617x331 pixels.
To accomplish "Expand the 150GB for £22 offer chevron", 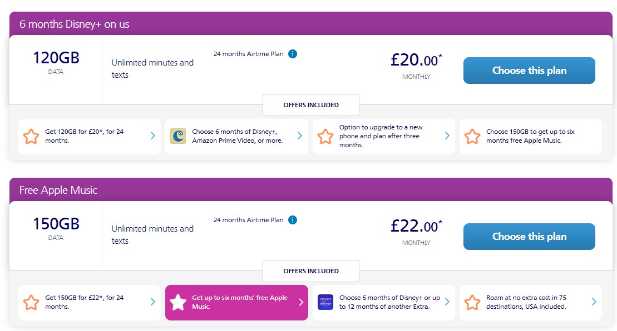I will (x=153, y=302).
